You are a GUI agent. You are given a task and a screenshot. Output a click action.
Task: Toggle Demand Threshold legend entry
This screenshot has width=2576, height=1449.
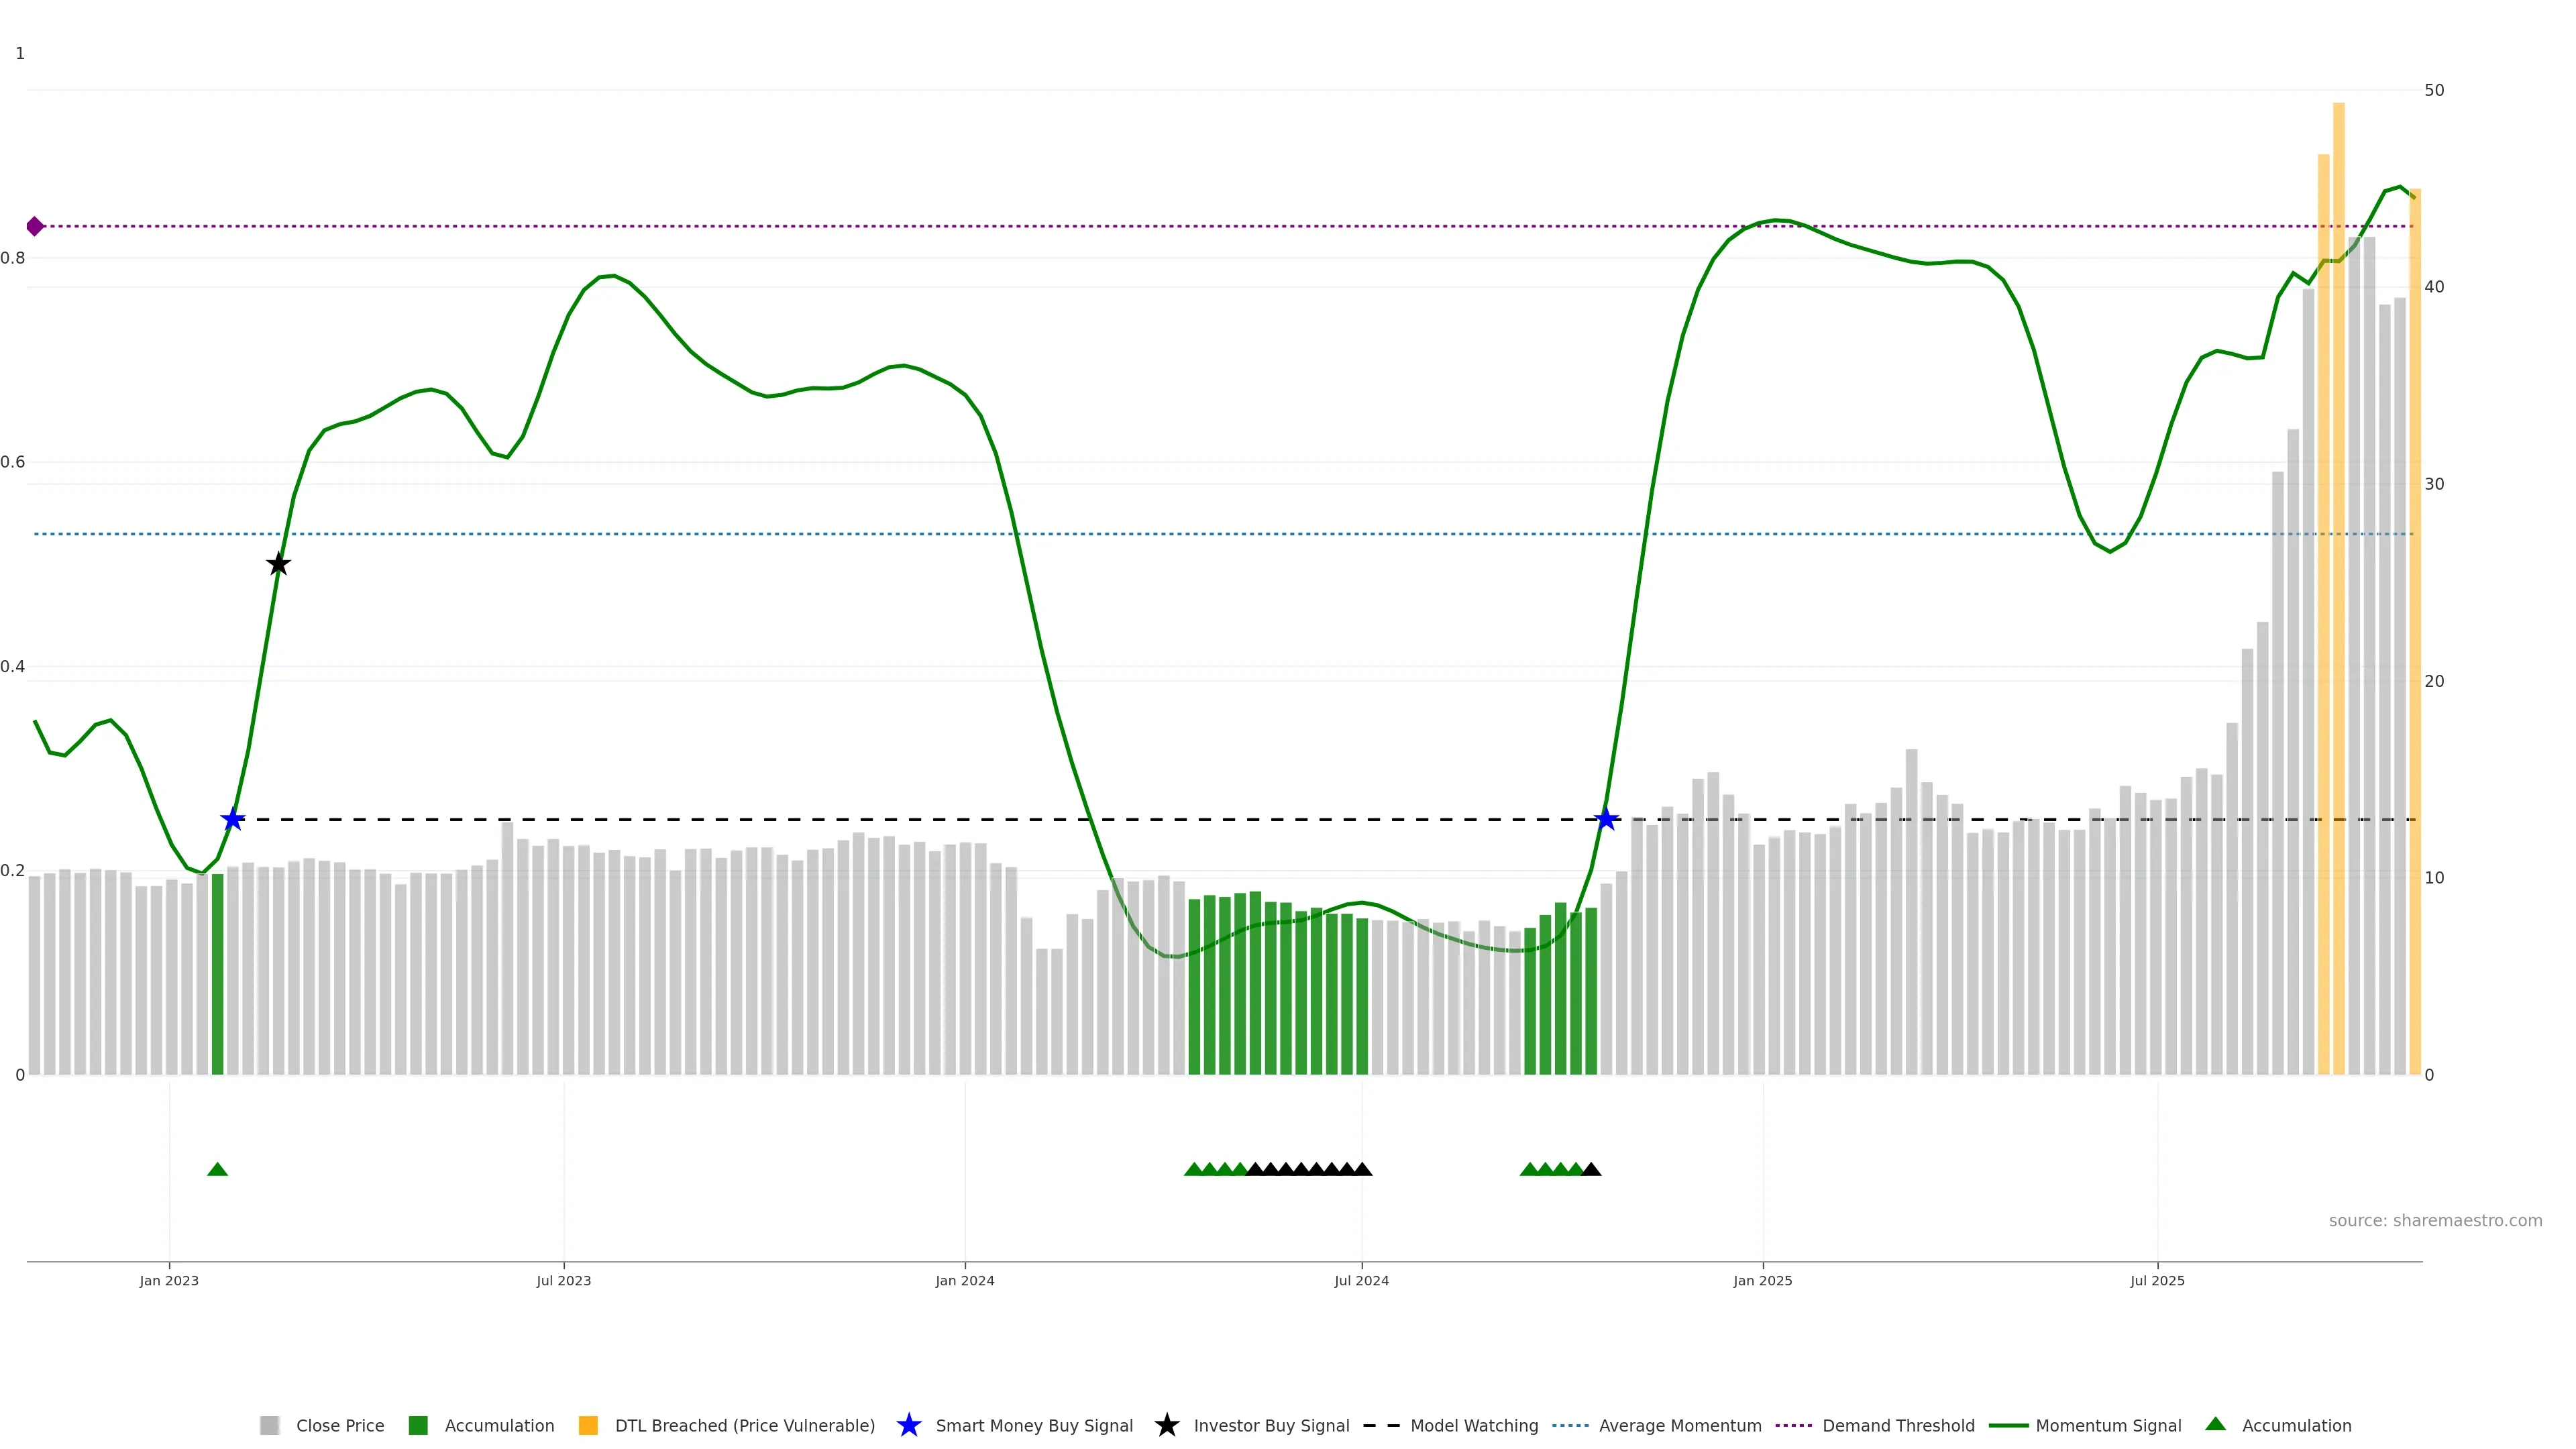[x=1898, y=1426]
